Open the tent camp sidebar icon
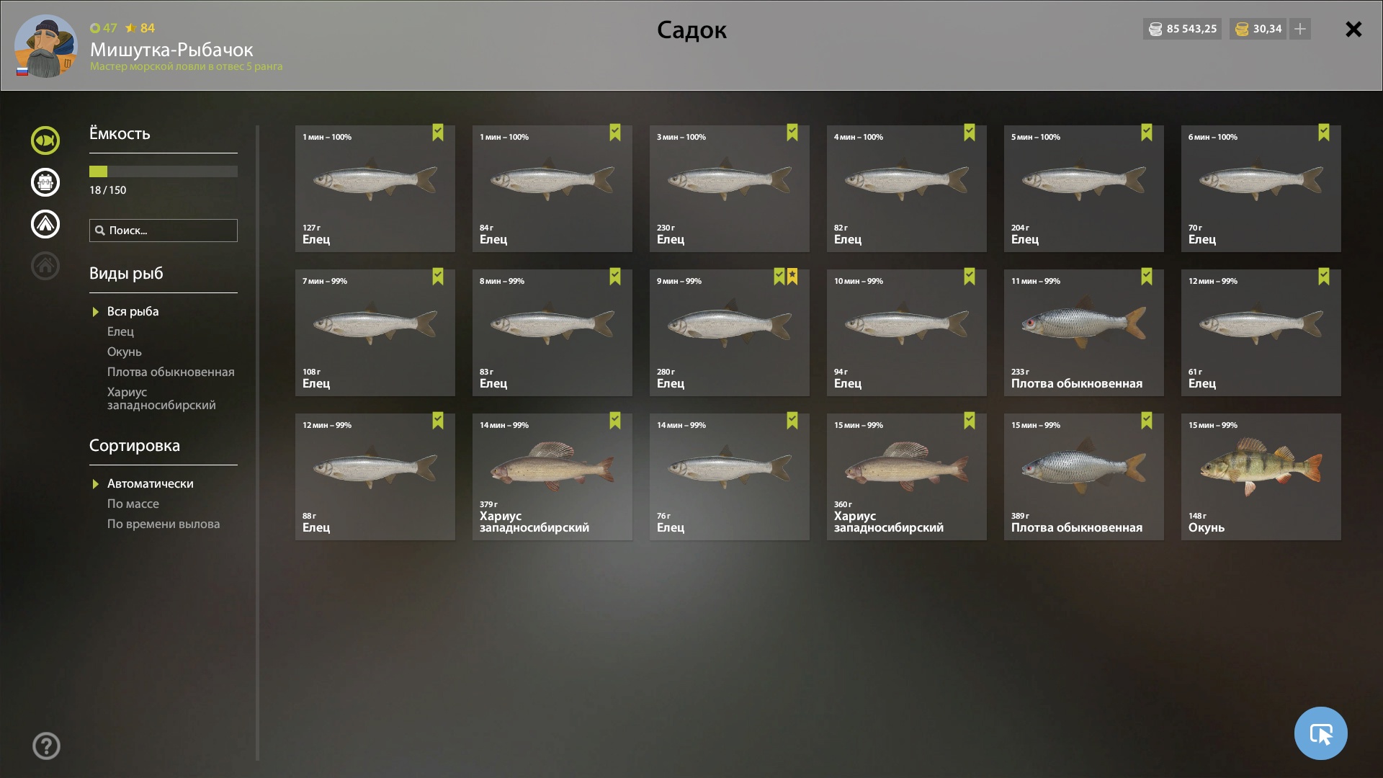This screenshot has width=1383, height=778. (x=45, y=224)
